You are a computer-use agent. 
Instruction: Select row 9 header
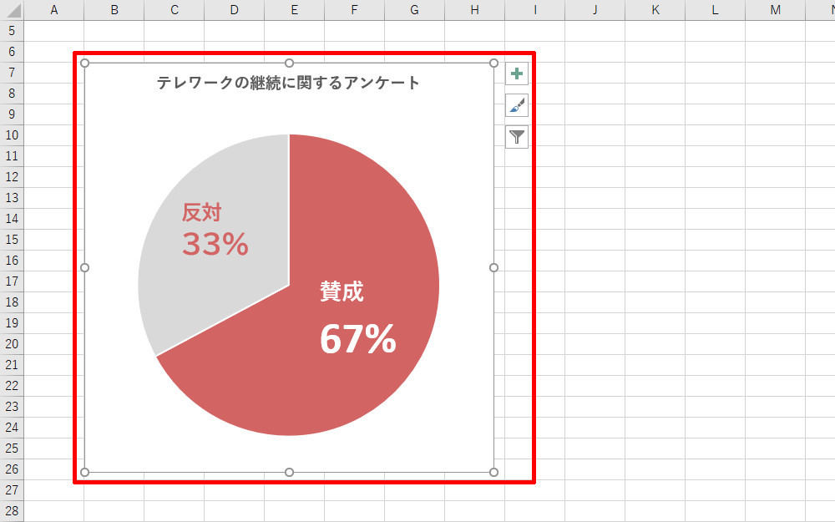click(x=12, y=114)
